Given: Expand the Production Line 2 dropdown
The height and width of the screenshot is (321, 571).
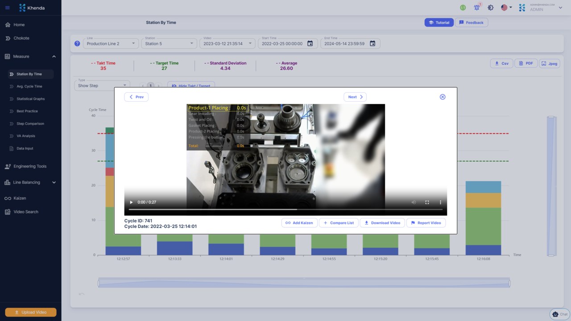Looking at the screenshot, I should [x=111, y=43].
